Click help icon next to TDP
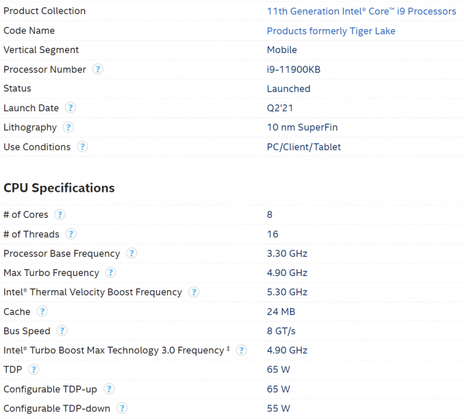This screenshot has height=419, width=464. pos(34,369)
